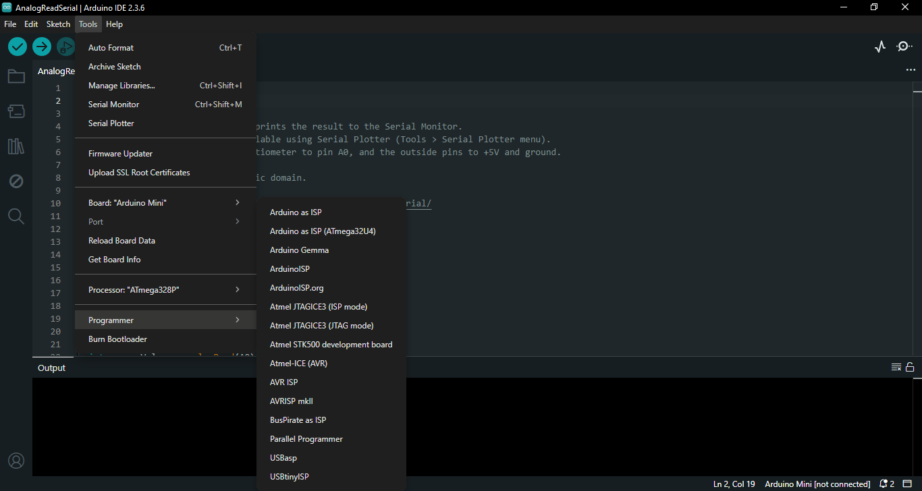Select USBasp from the programmer list
Viewport: 922px width, 491px height.
click(283, 458)
